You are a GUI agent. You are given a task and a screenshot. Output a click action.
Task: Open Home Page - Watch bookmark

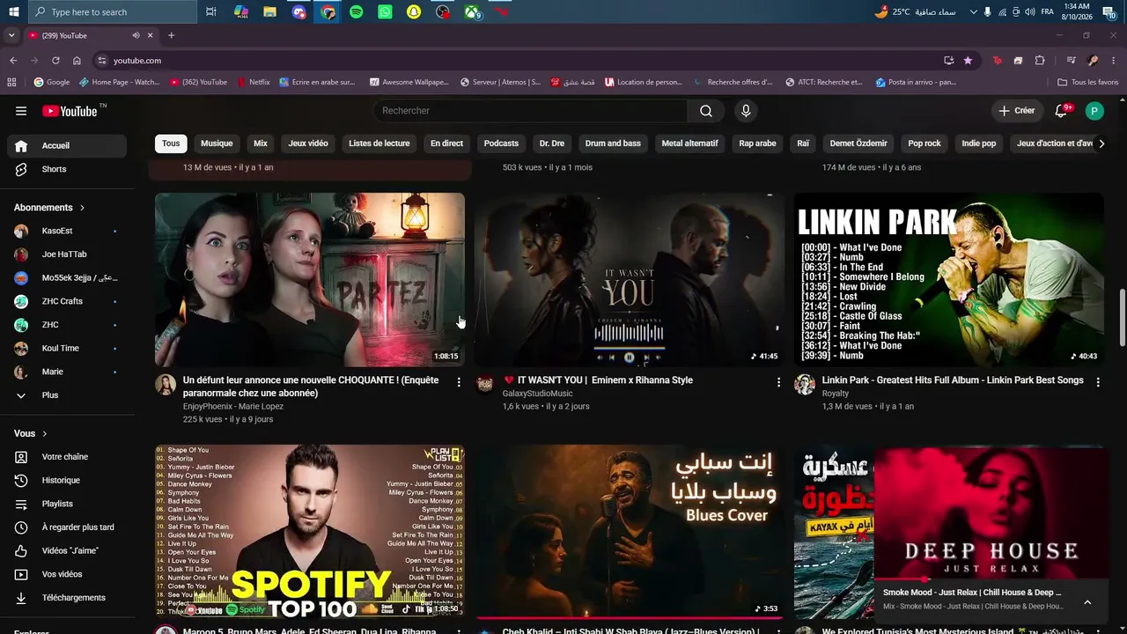119,82
